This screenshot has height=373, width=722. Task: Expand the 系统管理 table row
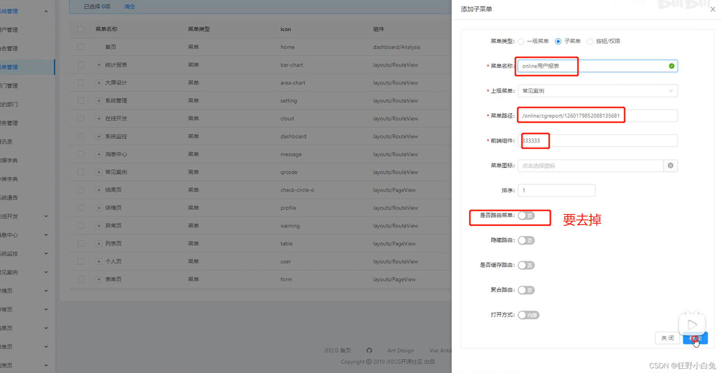tap(99, 101)
